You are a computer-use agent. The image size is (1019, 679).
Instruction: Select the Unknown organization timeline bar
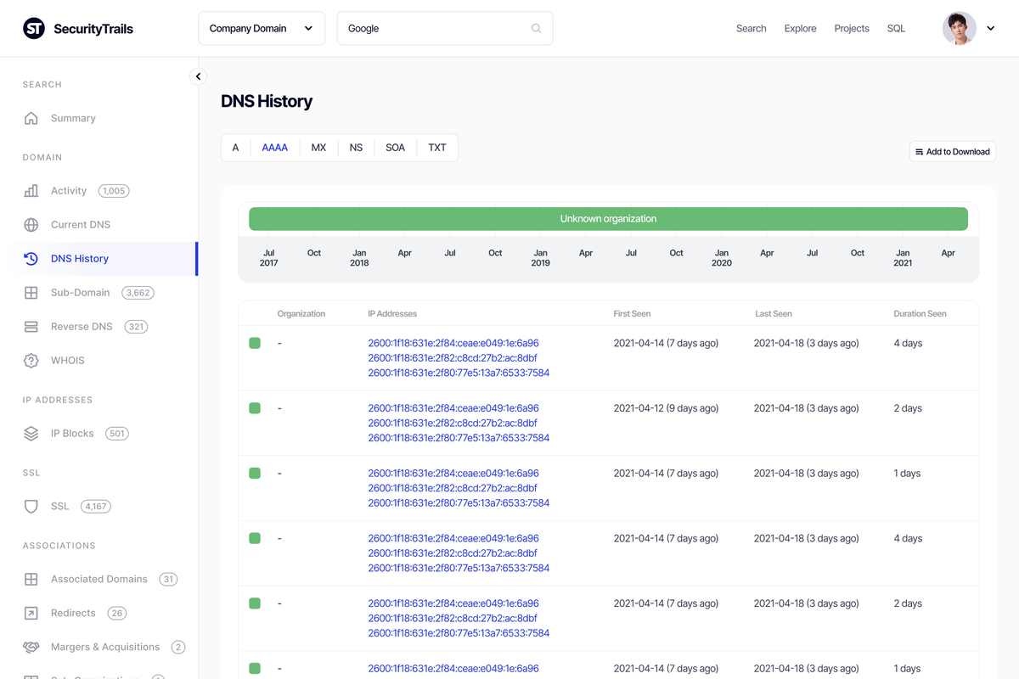(x=608, y=219)
